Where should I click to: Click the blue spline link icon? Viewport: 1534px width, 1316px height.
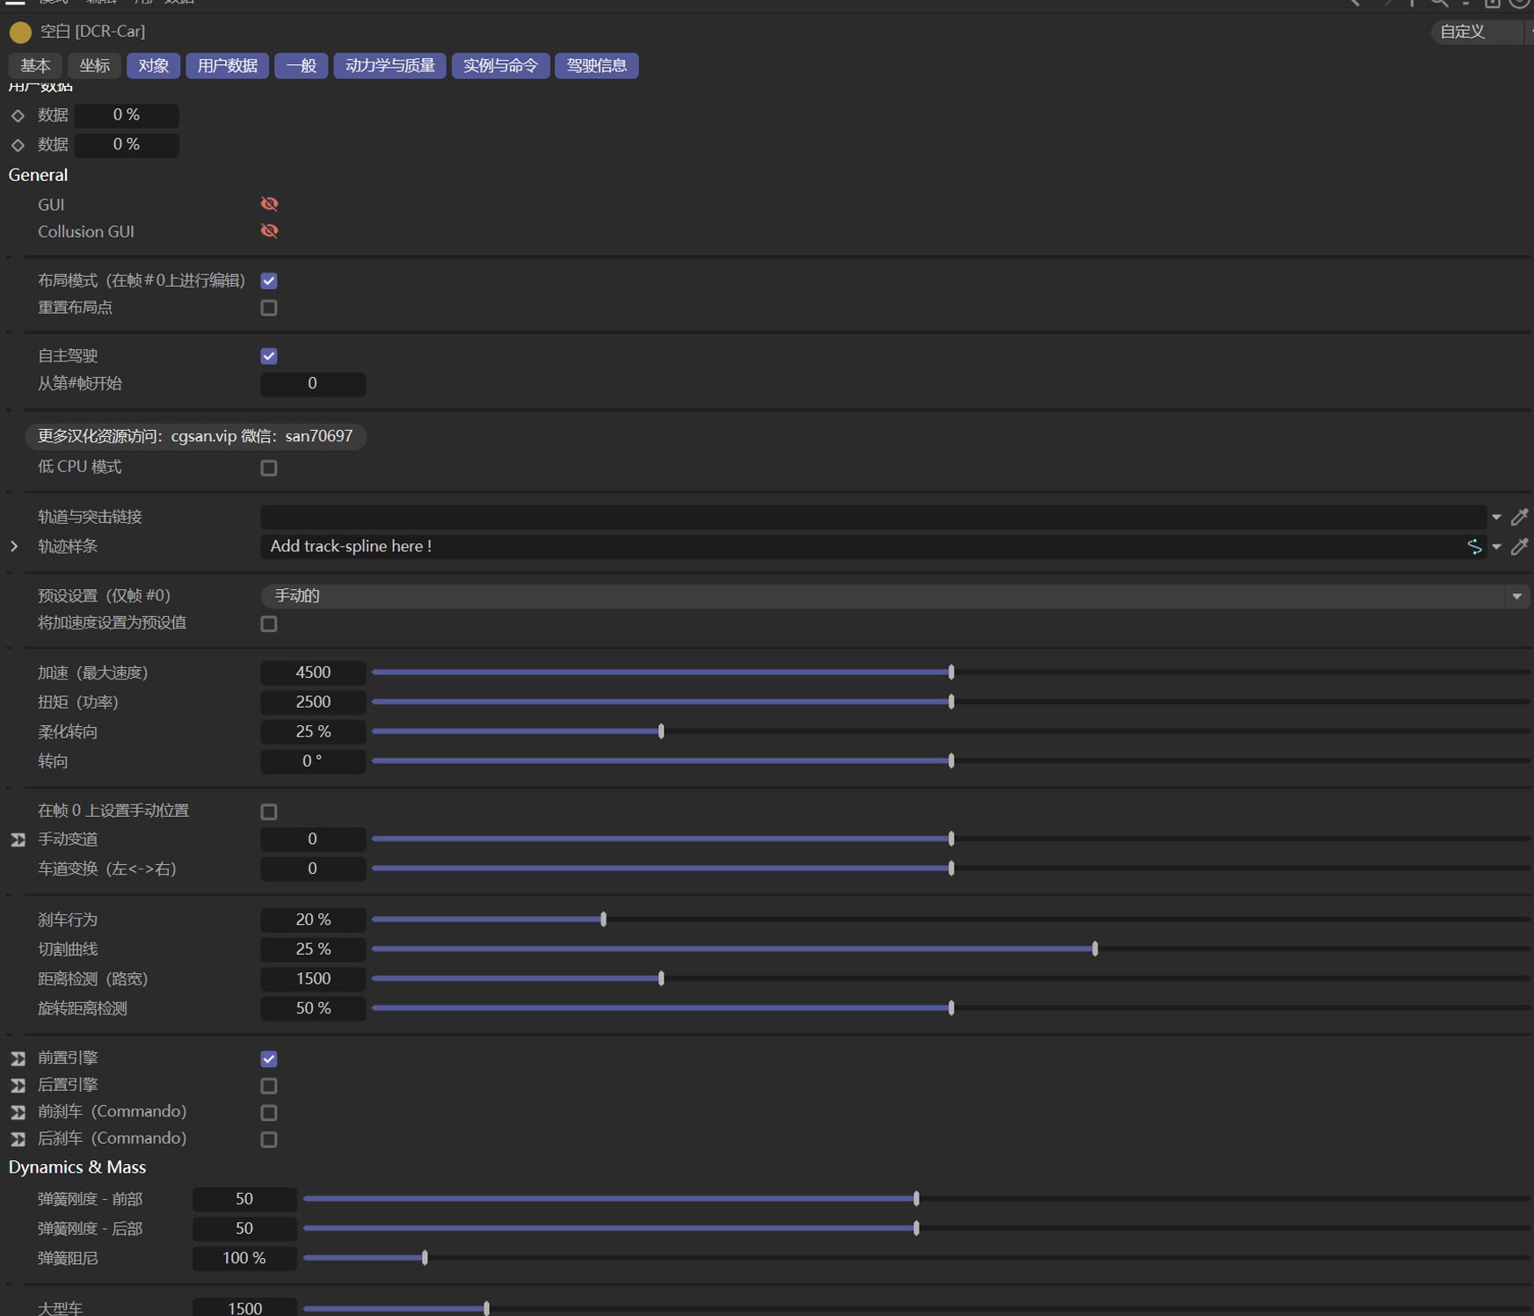(x=1474, y=547)
